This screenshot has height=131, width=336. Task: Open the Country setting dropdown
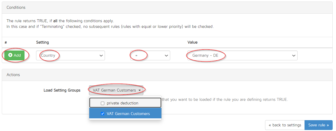pos(70,55)
